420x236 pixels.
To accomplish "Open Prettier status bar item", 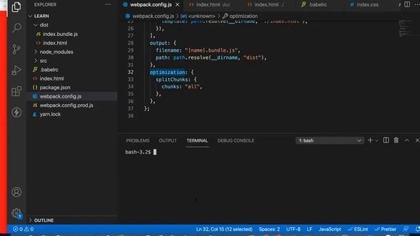I will pos(385,229).
